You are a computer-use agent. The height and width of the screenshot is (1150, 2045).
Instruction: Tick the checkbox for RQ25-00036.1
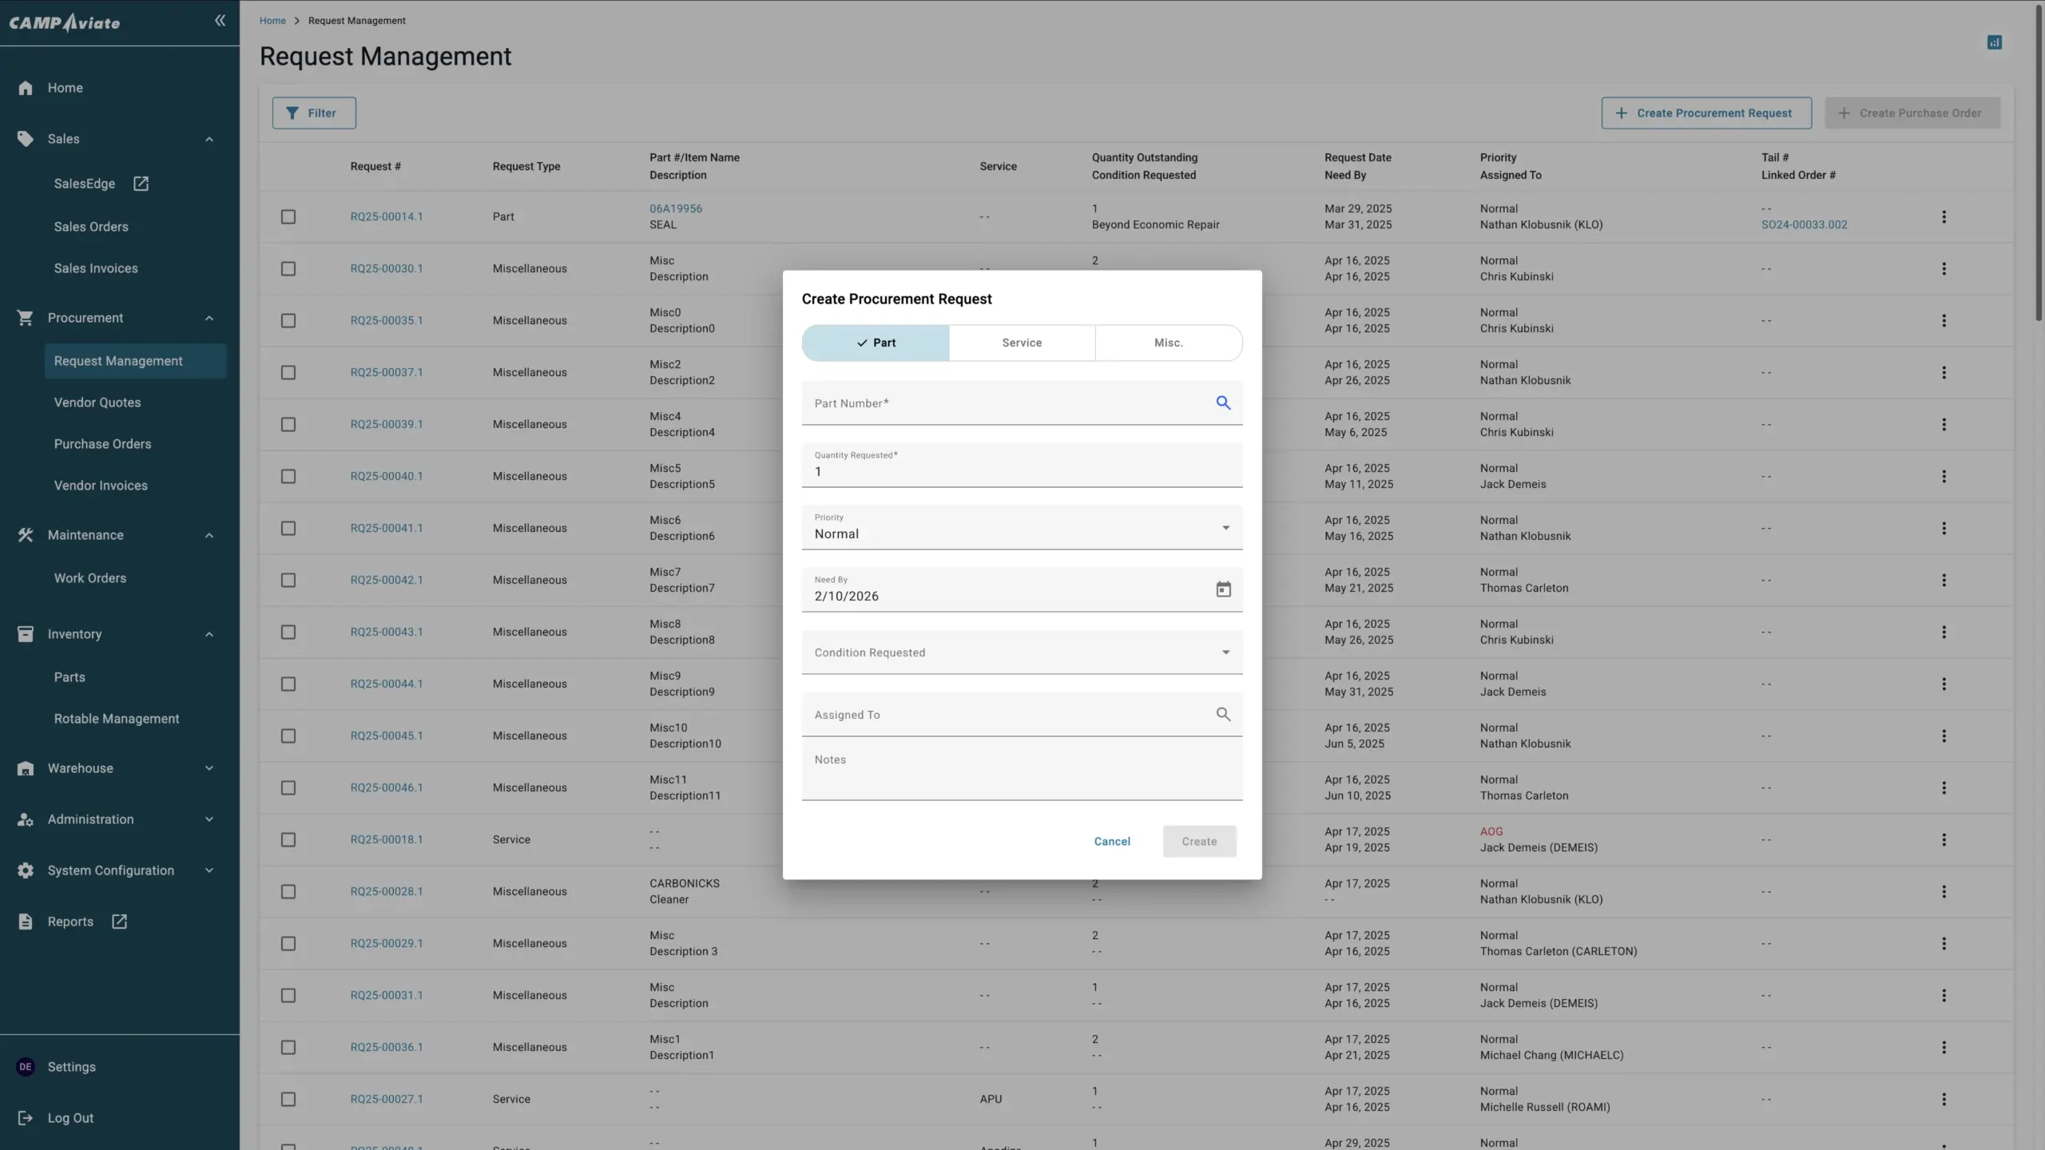288,1047
